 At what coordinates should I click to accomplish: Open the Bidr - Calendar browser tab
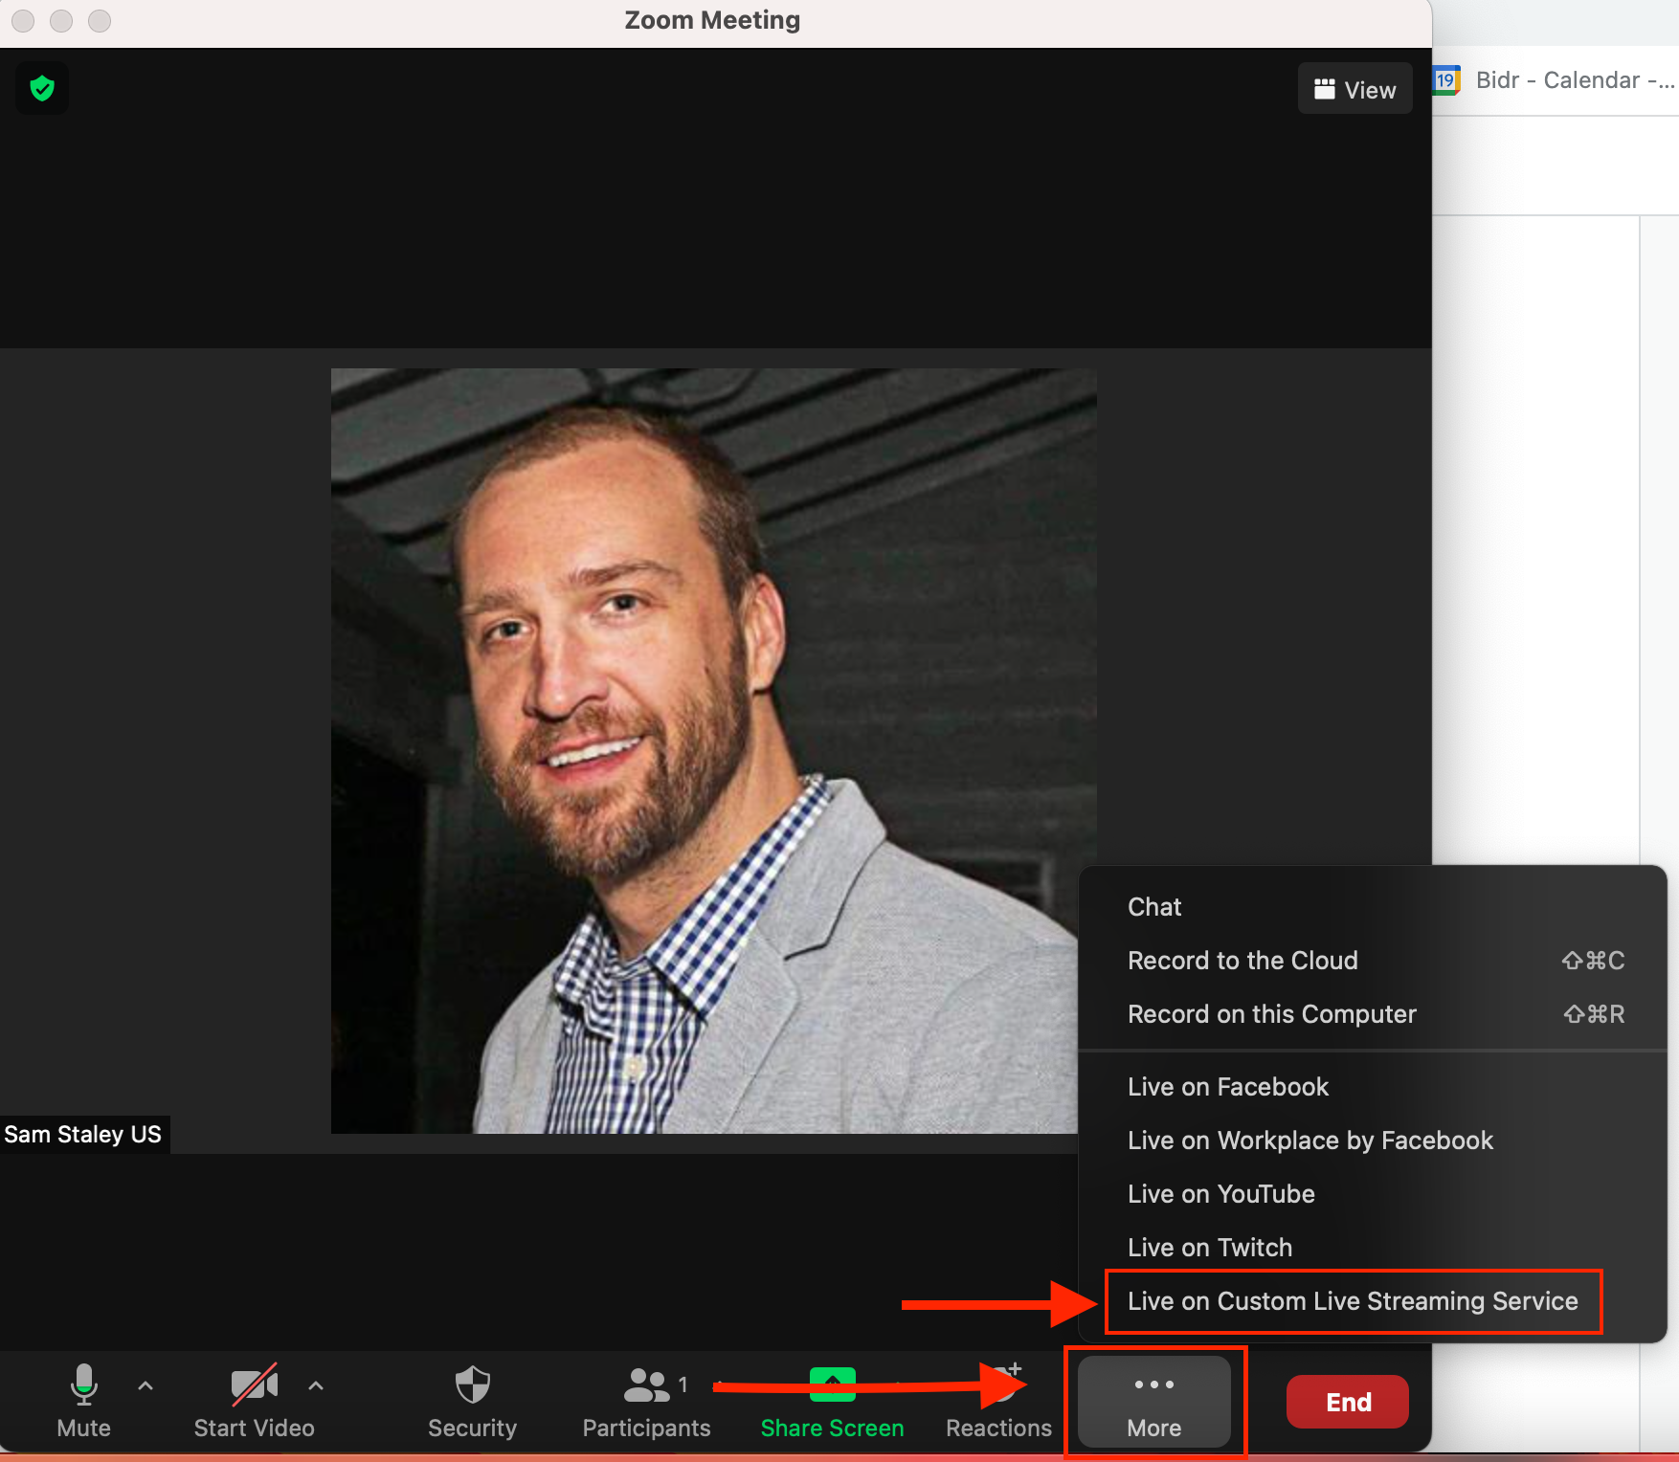pyautogui.click(x=1556, y=80)
